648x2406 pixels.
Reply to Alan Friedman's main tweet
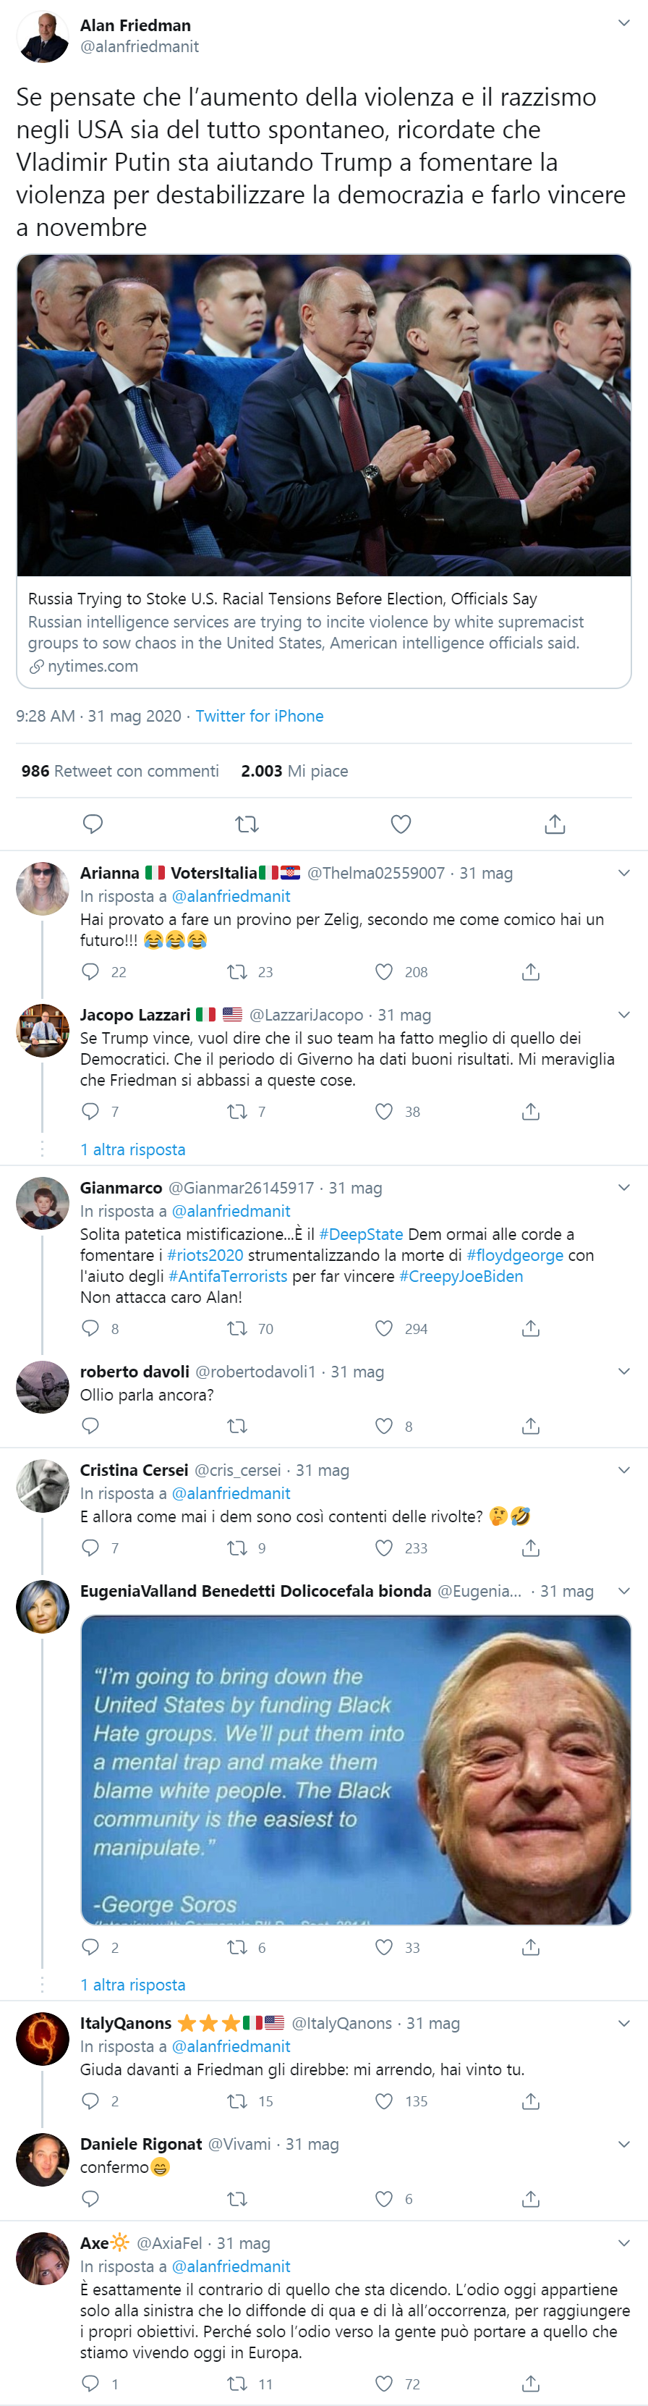93,824
